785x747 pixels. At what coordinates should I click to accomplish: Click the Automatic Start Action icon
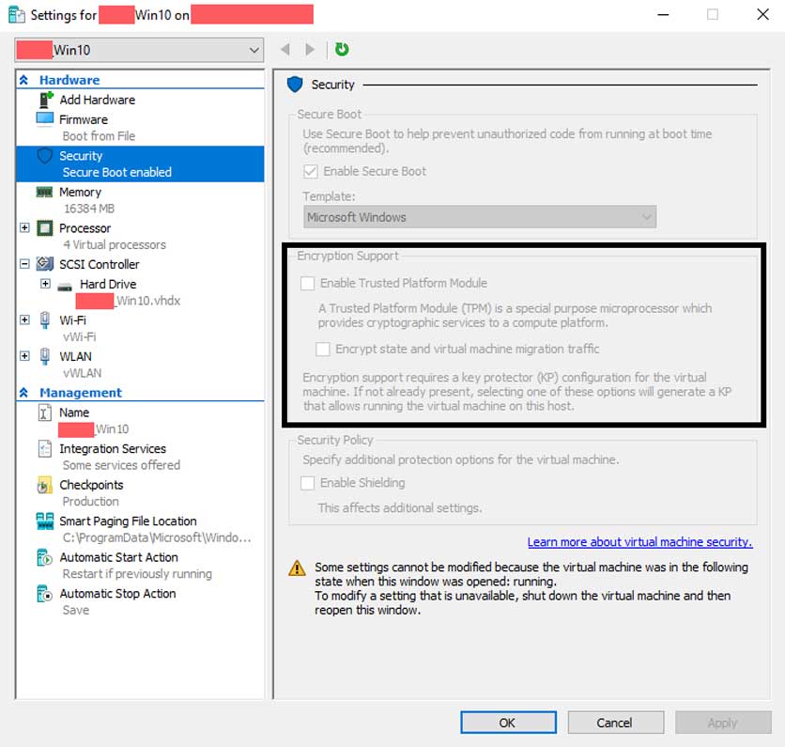(x=45, y=557)
